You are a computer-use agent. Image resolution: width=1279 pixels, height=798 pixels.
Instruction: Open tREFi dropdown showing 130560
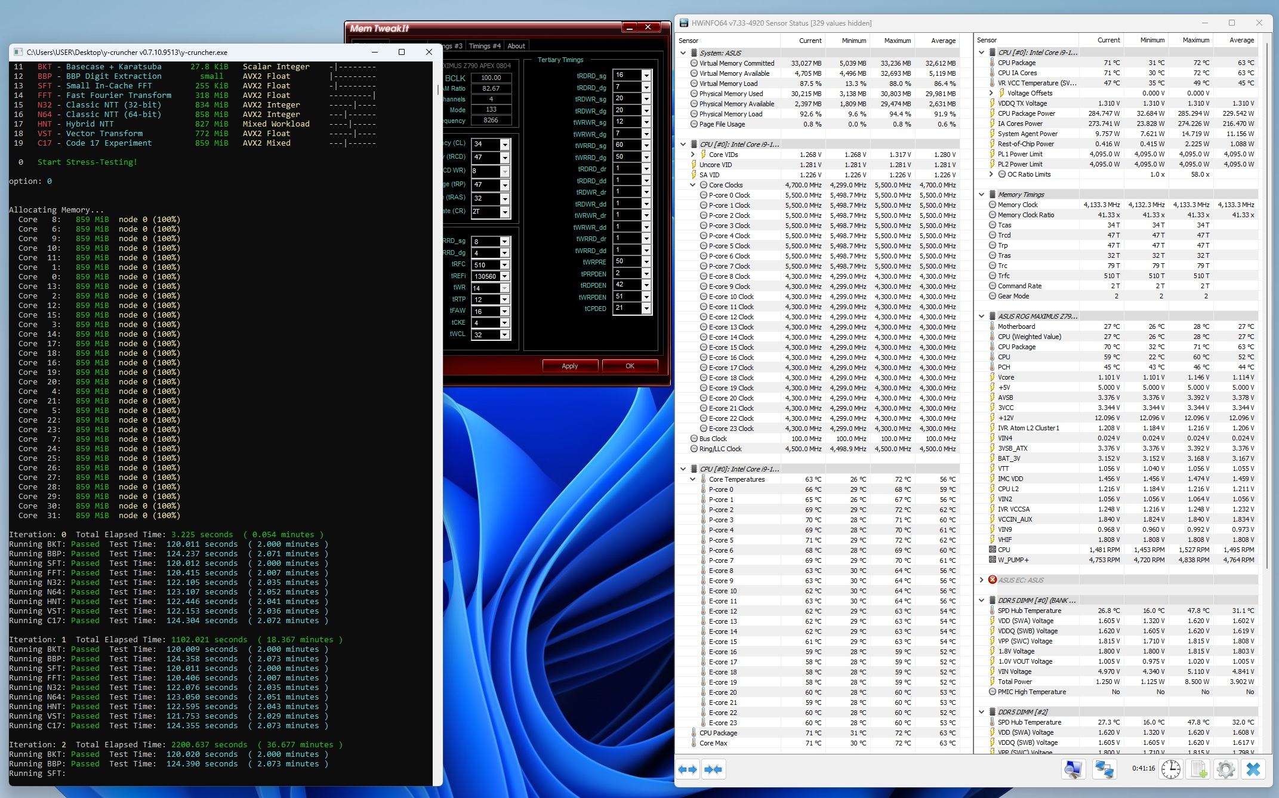click(x=504, y=276)
